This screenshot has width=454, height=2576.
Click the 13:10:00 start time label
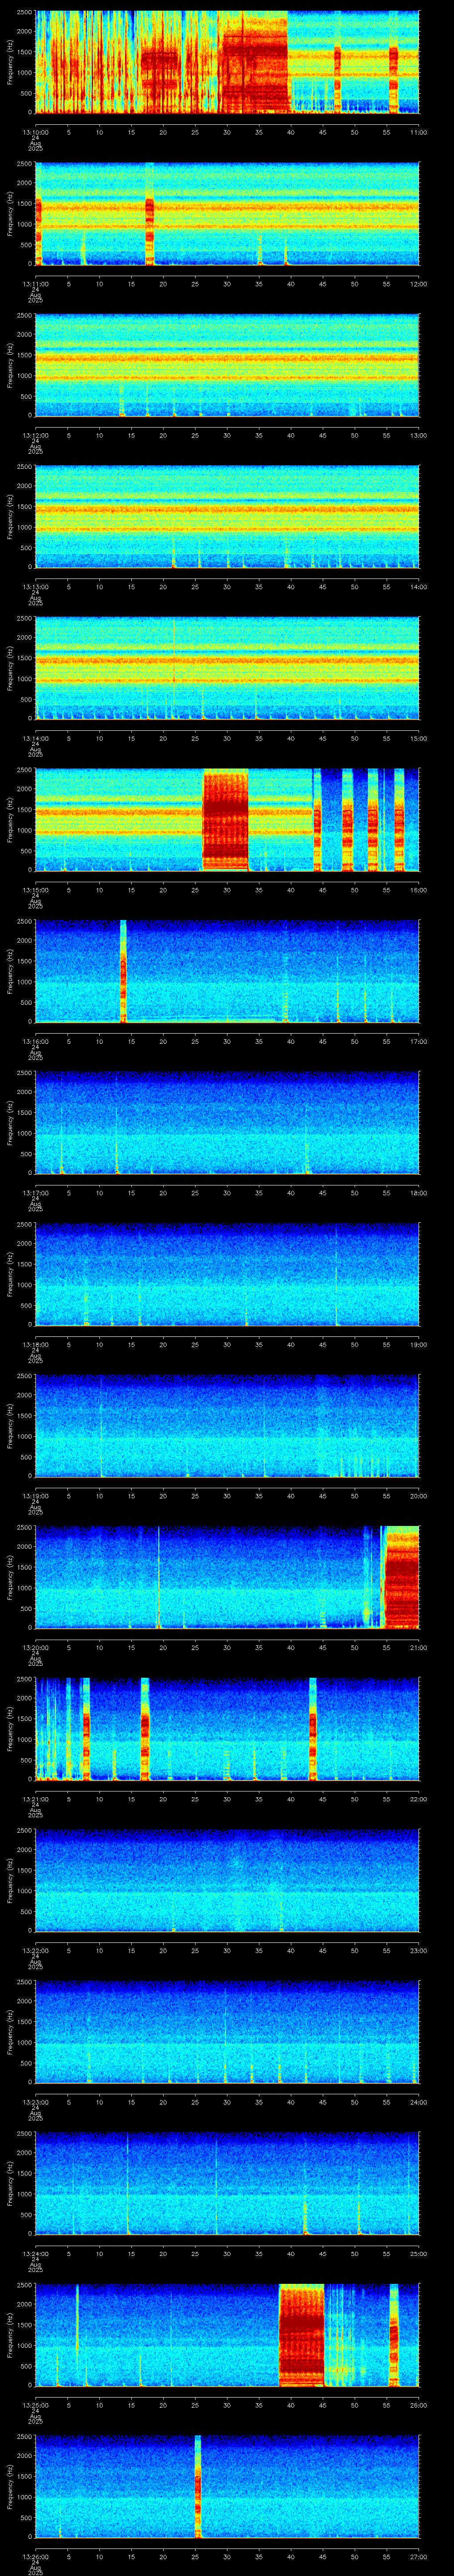(x=35, y=132)
